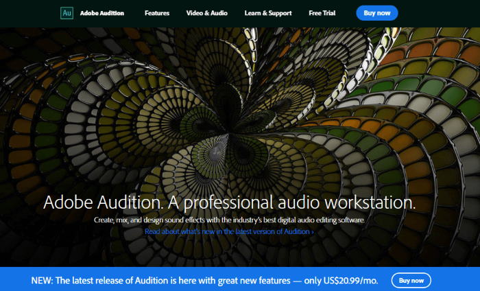The width and height of the screenshot is (480, 291).
Task: Open the Features menu item
Action: (157, 13)
